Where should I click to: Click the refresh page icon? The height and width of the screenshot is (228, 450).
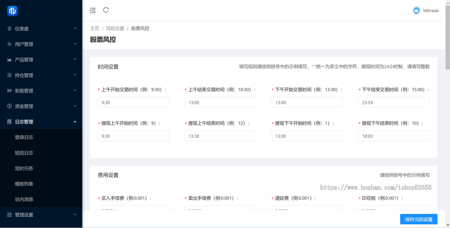106,10
